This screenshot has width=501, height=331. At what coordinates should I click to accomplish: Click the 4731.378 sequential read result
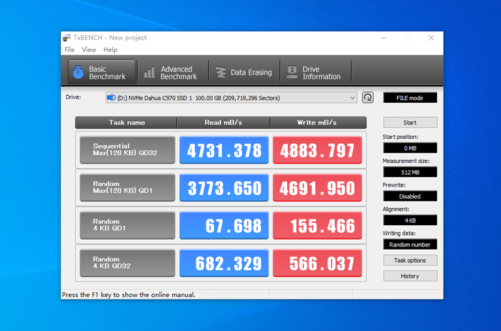[224, 150]
